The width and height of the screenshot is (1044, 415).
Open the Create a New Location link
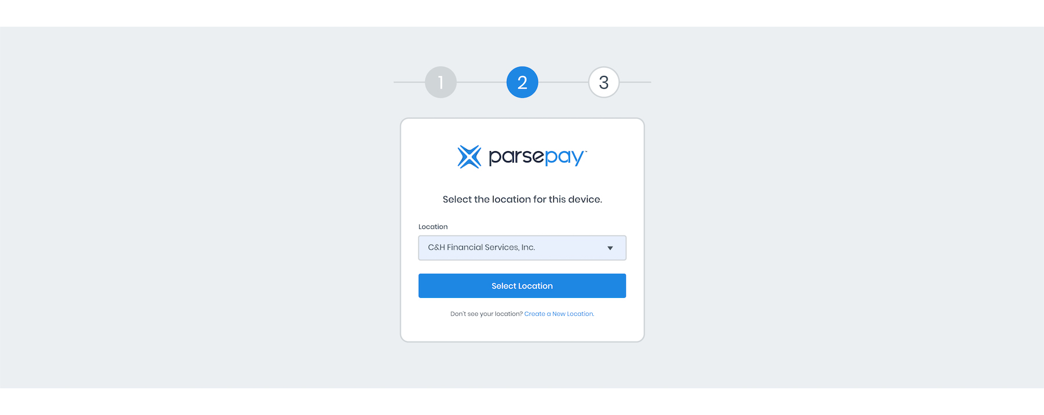[x=559, y=314]
